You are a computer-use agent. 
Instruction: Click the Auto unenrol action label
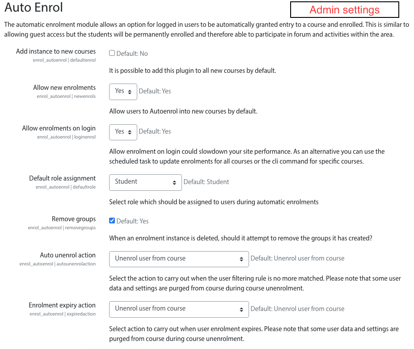[68, 255]
